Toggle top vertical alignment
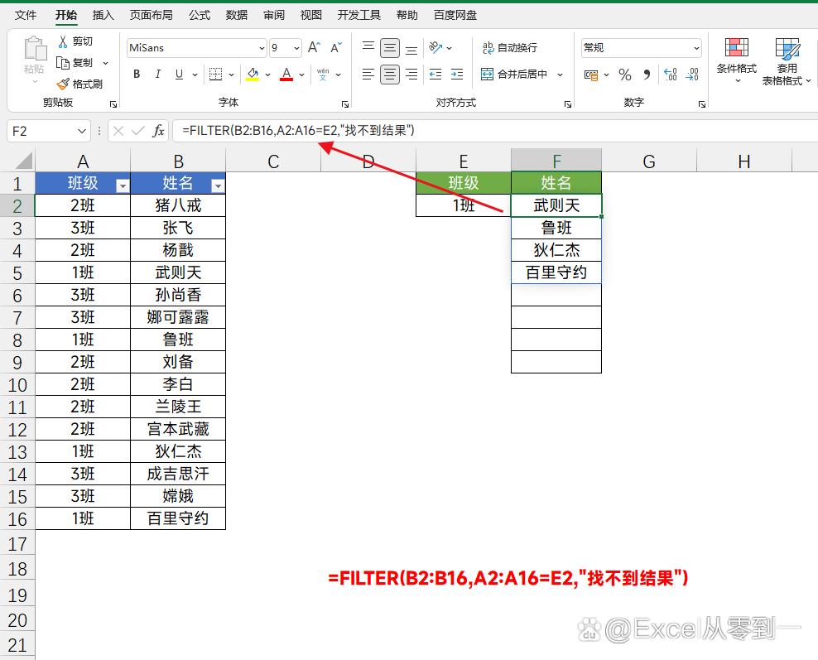818x660 pixels. click(x=368, y=47)
